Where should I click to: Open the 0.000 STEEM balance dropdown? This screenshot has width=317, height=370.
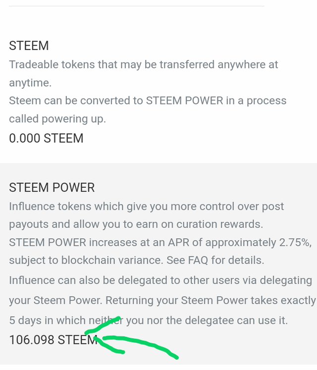tap(46, 138)
